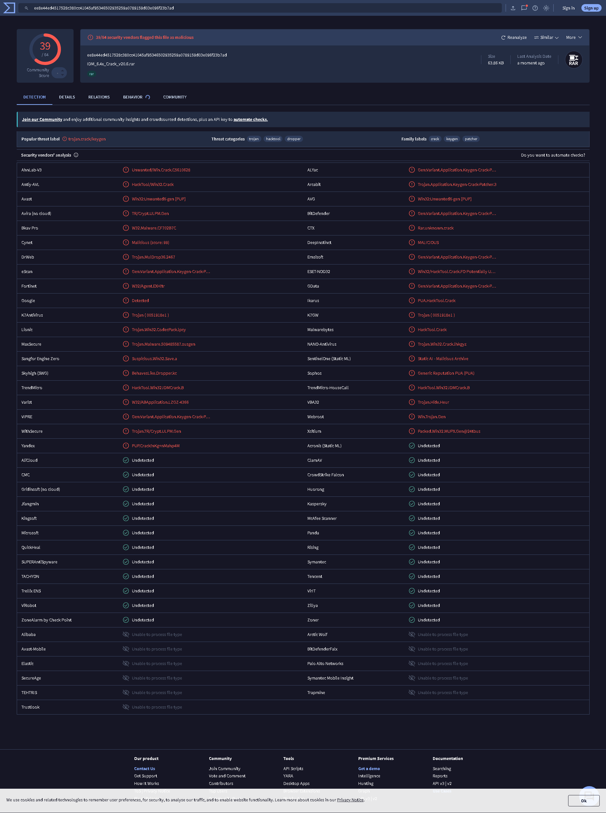Click the alert icon for Sophos detection
Image resolution: width=606 pixels, height=813 pixels.
click(x=412, y=373)
